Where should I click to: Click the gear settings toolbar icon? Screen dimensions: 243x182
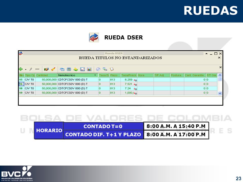pyautogui.click(x=98, y=69)
